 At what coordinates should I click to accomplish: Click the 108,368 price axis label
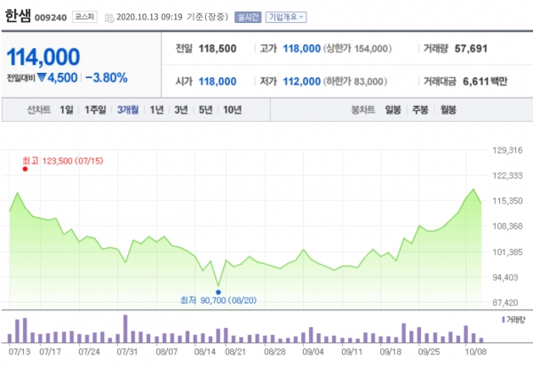tap(507, 227)
